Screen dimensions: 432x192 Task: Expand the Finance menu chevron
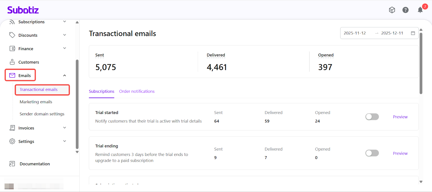coord(65,48)
